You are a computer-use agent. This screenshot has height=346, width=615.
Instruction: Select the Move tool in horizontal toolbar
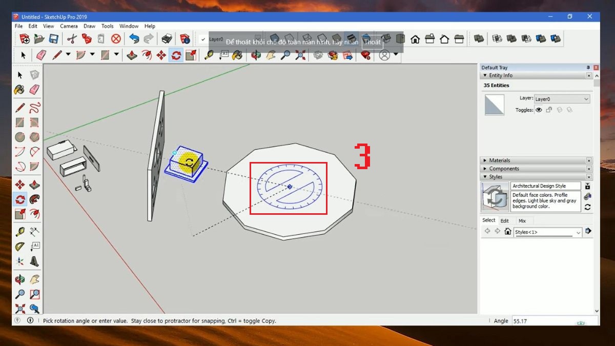161,55
